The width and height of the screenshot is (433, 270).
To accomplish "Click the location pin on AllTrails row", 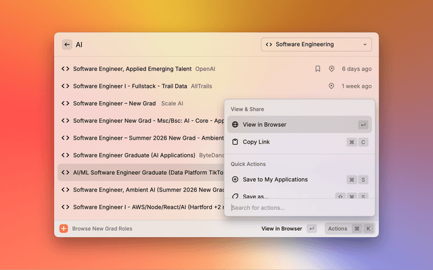I will click(x=332, y=86).
